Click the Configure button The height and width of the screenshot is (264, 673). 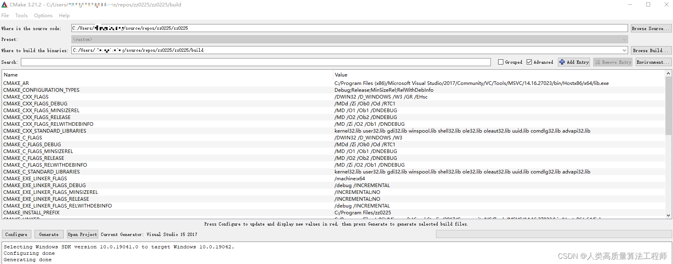[16, 234]
